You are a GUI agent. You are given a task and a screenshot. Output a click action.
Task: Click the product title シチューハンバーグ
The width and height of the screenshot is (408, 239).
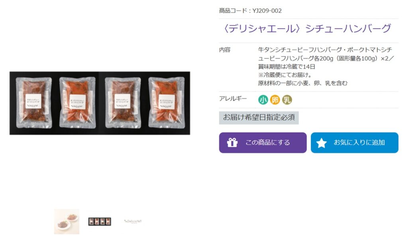coord(348,28)
